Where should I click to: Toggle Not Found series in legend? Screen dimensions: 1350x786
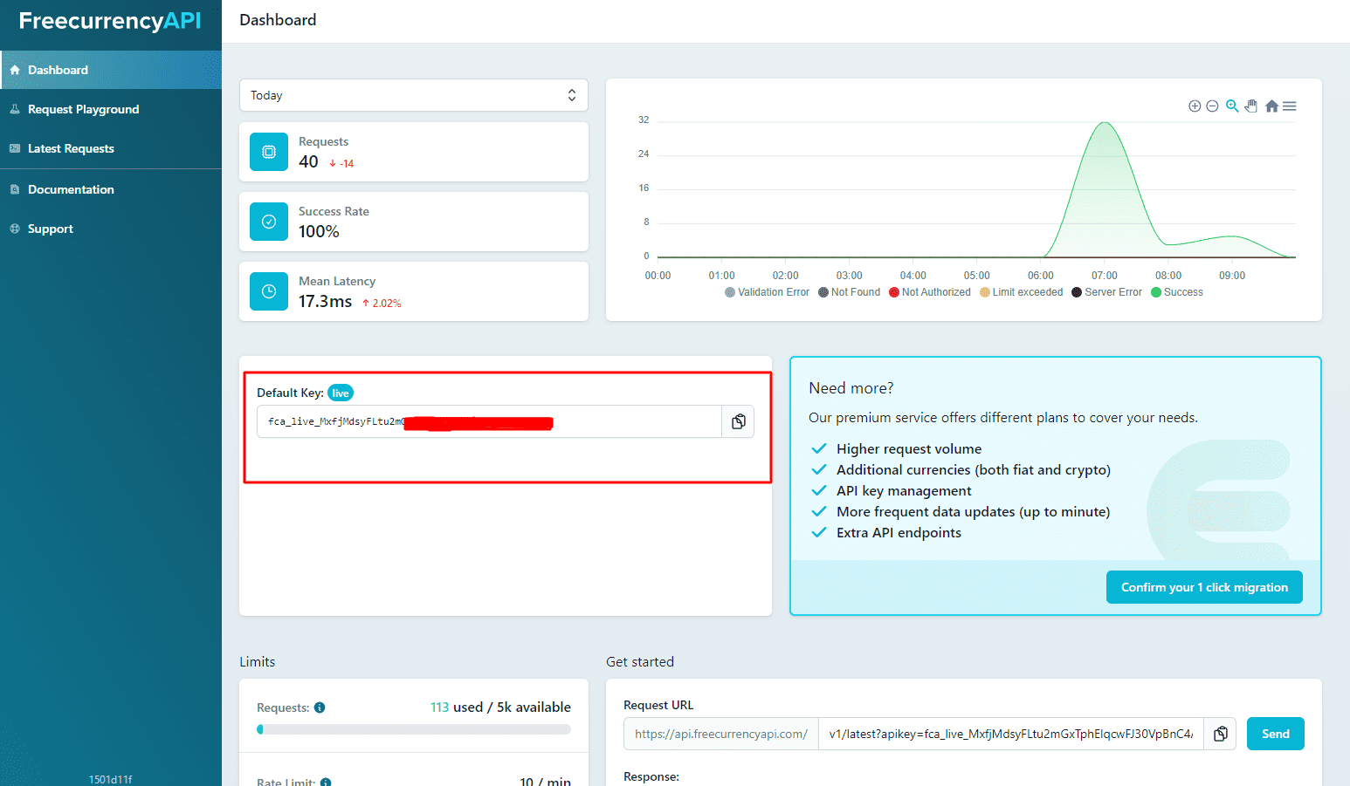849,292
